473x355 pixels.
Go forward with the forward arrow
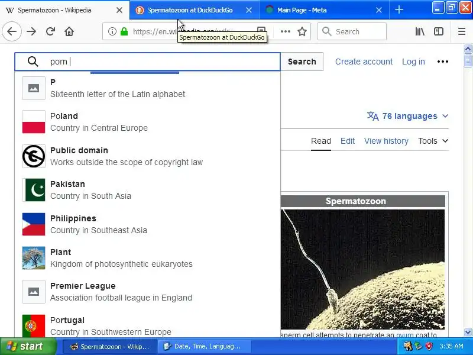pyautogui.click(x=31, y=31)
